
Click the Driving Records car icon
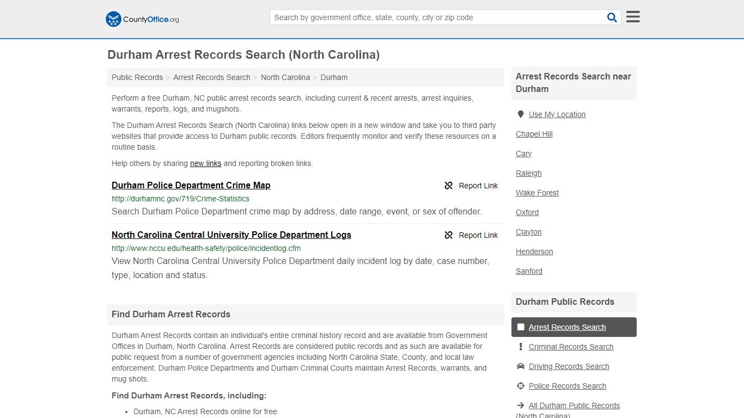click(x=521, y=366)
